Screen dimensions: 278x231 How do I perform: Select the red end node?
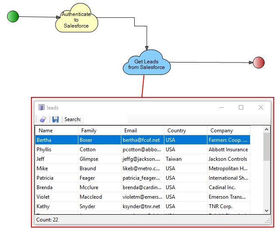point(259,62)
